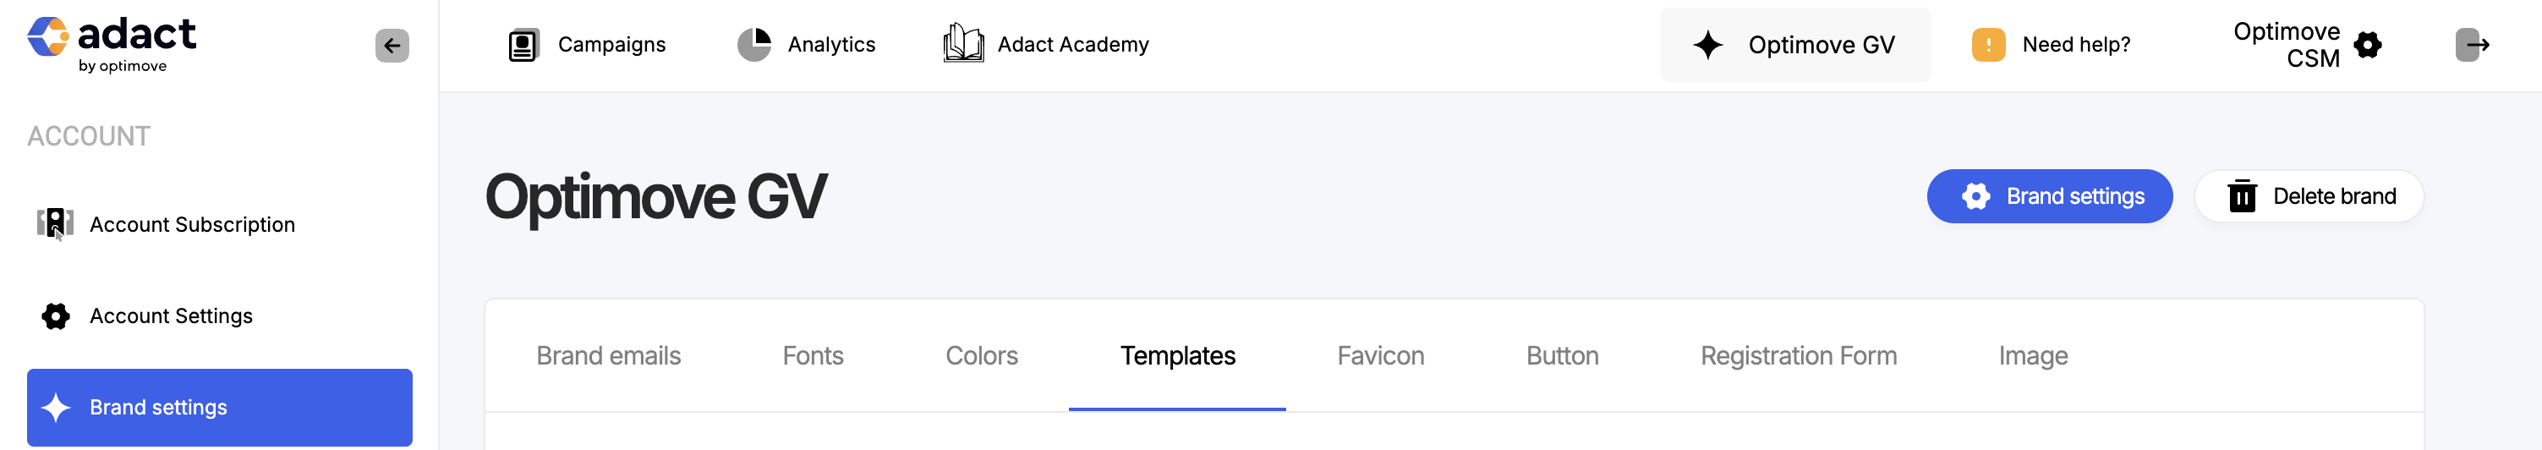The image size is (2542, 450).
Task: Click the Account Subscription sidebar icon
Action: tap(55, 224)
